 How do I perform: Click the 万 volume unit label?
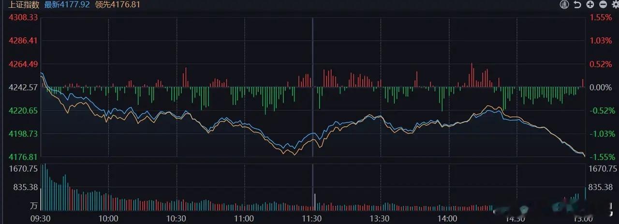click(x=34, y=206)
